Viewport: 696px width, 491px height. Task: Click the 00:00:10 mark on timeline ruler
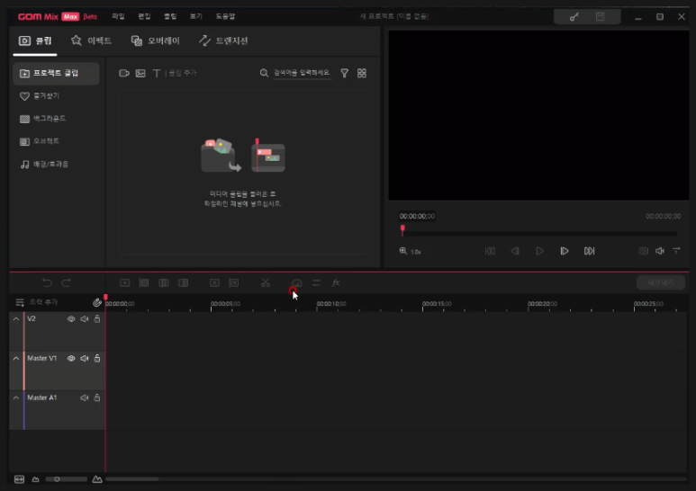(x=331, y=304)
